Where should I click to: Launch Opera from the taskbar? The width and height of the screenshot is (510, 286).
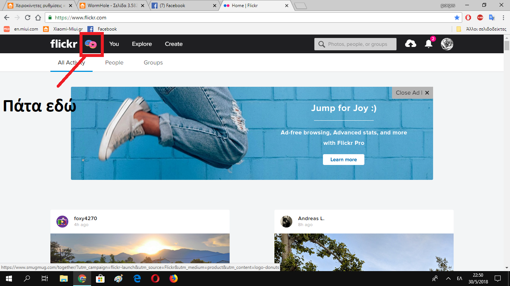tap(155, 278)
